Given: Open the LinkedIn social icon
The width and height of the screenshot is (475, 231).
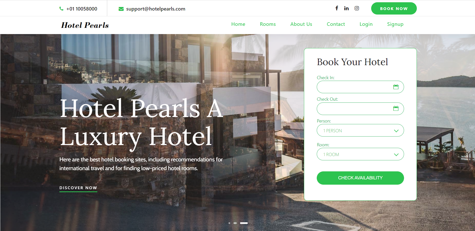Looking at the screenshot, I should [346, 8].
